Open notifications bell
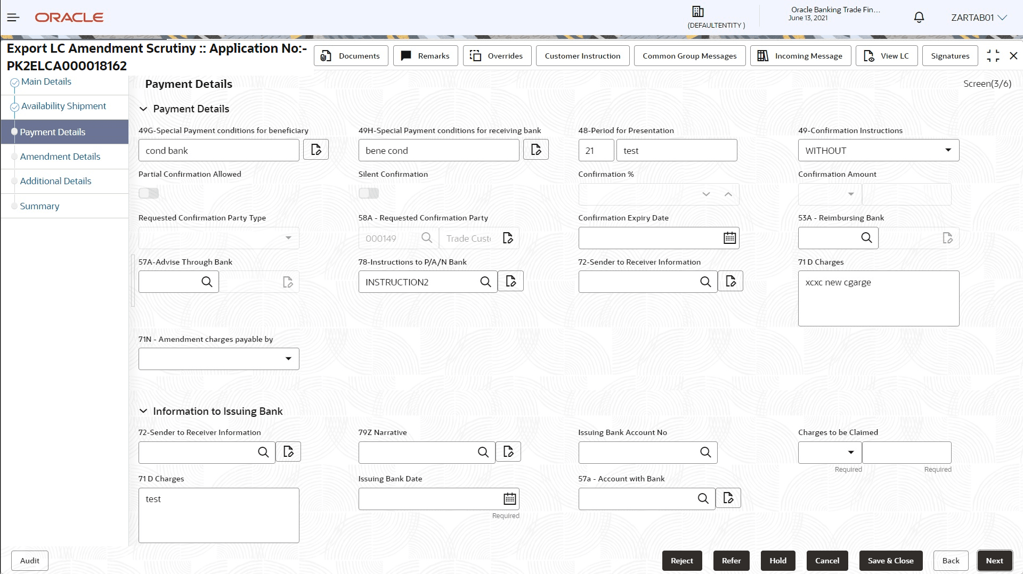Image resolution: width=1023 pixels, height=574 pixels. click(919, 17)
